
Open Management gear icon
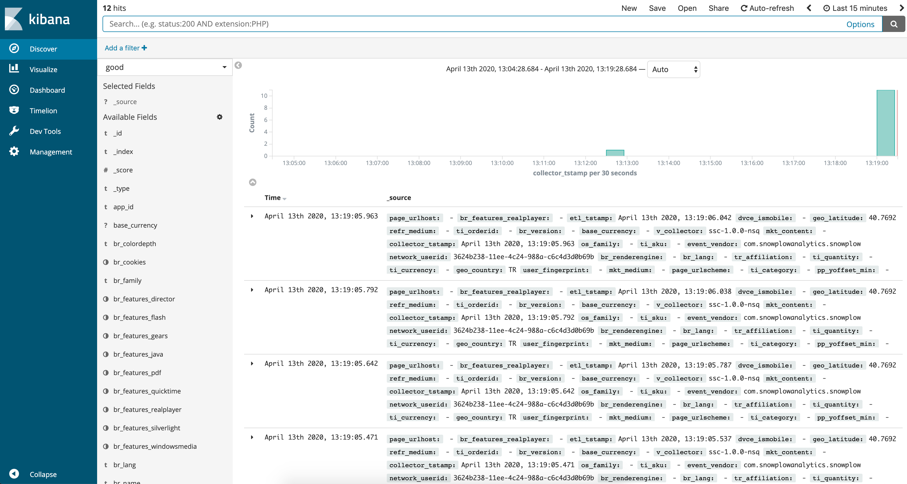point(14,151)
